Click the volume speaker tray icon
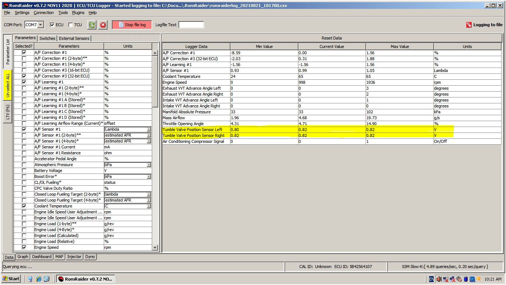506x285 pixels. pyautogui.click(x=439, y=279)
